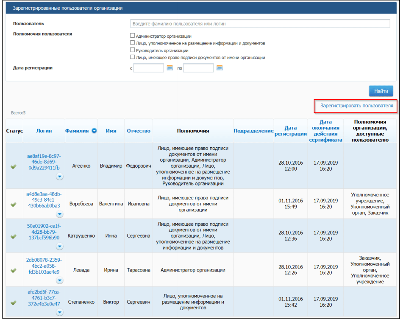Image resolution: width=403 pixels, height=325 pixels.
Task: Sort table by Фамилия column header
Action: pos(77,131)
